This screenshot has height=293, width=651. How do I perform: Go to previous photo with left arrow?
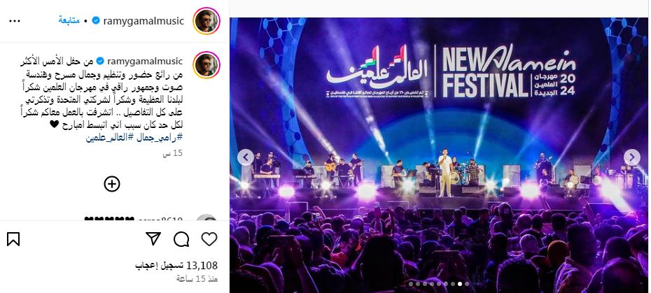coord(246,157)
